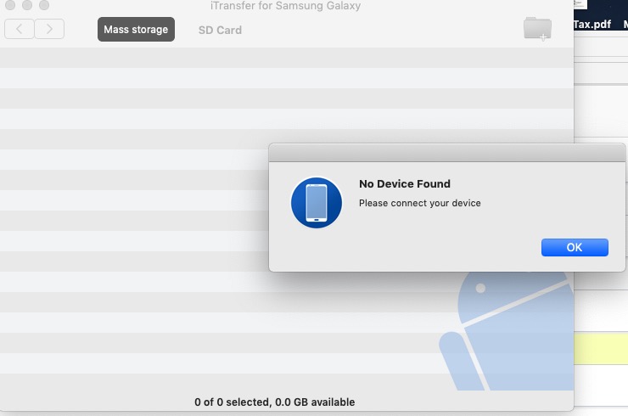Click the phone icon in the dialog
This screenshot has height=416, width=628.
317,203
